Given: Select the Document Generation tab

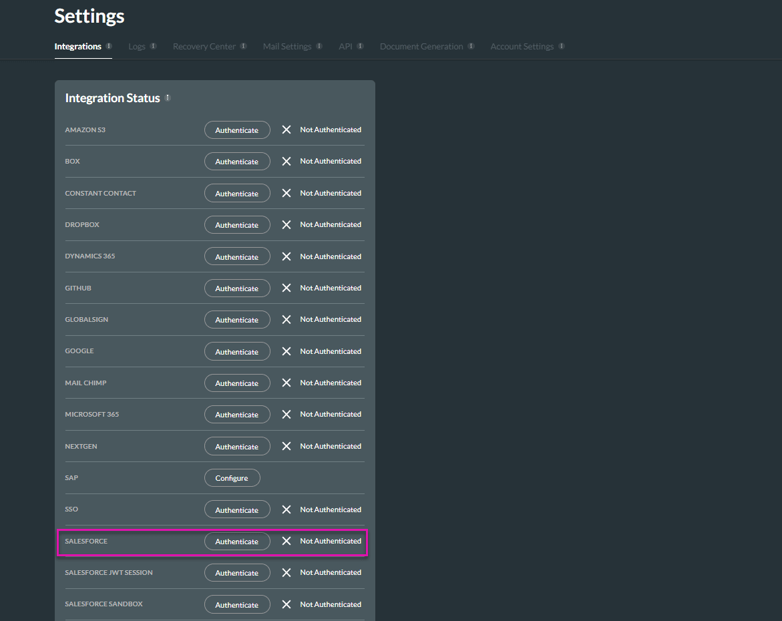Looking at the screenshot, I should (421, 46).
